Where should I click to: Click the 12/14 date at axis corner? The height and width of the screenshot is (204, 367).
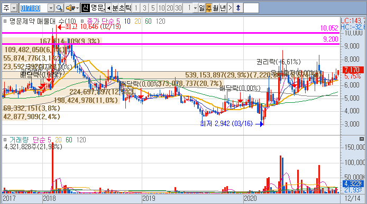pyautogui.click(x=353, y=198)
